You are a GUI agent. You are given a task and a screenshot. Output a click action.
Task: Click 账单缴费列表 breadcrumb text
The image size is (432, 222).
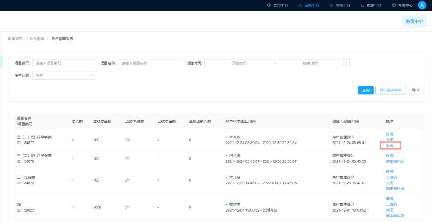[62, 39]
